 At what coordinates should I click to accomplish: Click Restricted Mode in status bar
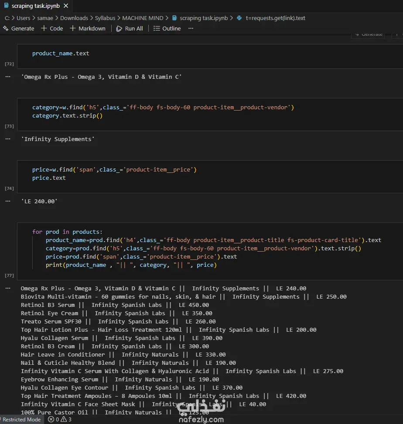(x=21, y=419)
